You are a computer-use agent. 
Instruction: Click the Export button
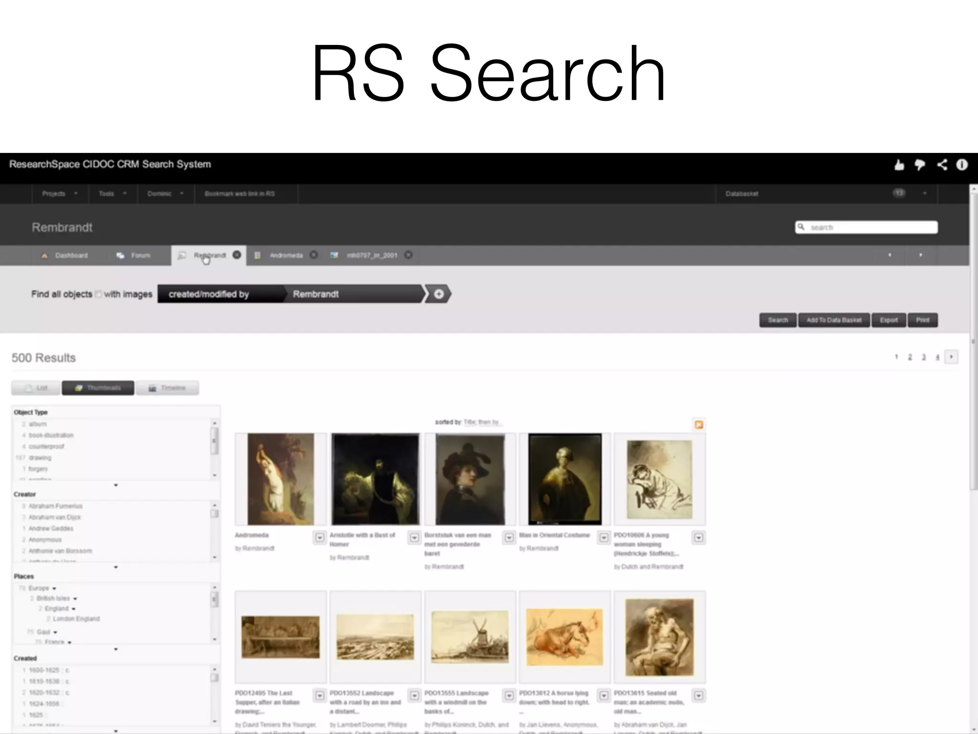pos(889,320)
